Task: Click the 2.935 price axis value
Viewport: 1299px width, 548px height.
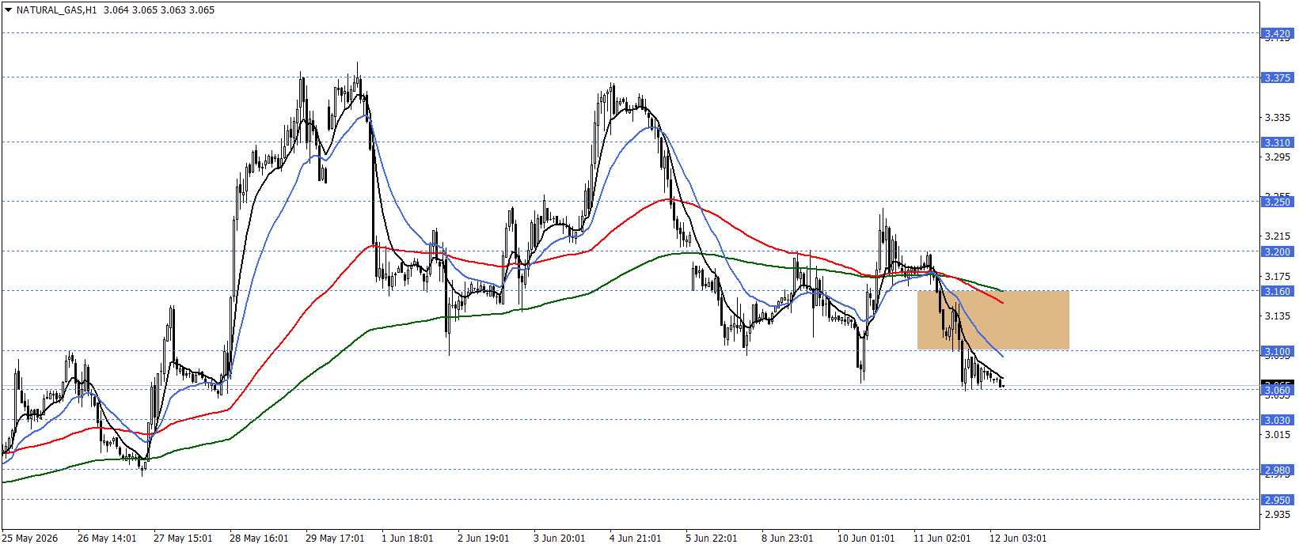Action: (x=1277, y=515)
